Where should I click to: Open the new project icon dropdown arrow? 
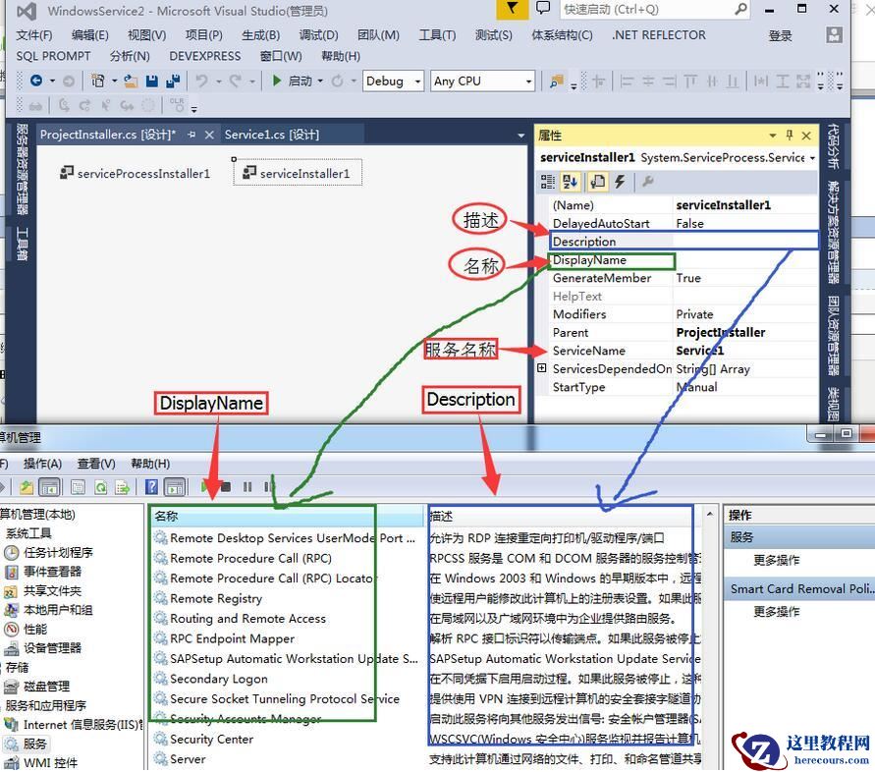click(114, 81)
